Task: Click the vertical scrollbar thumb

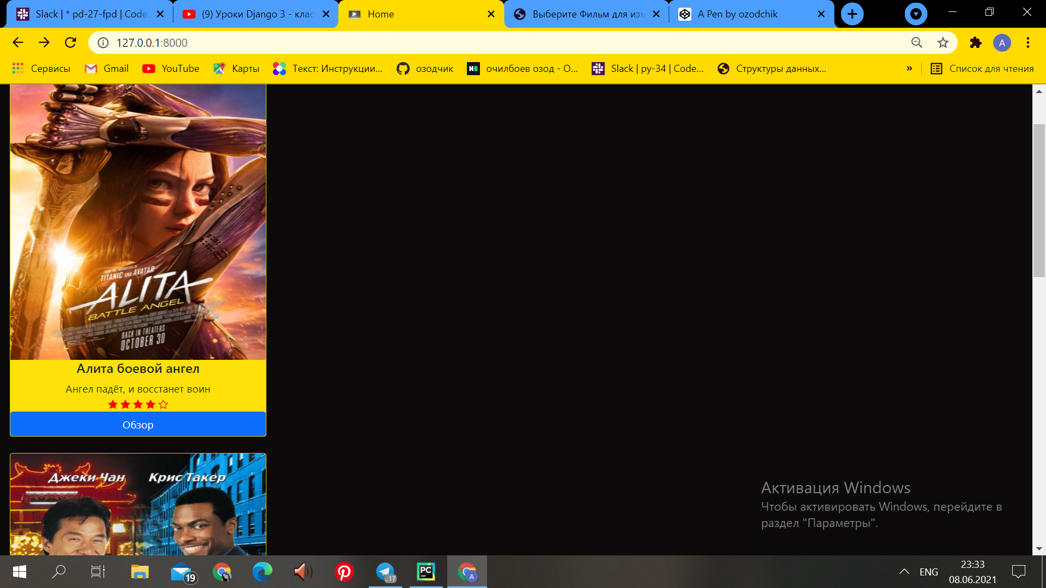Action: click(1039, 200)
